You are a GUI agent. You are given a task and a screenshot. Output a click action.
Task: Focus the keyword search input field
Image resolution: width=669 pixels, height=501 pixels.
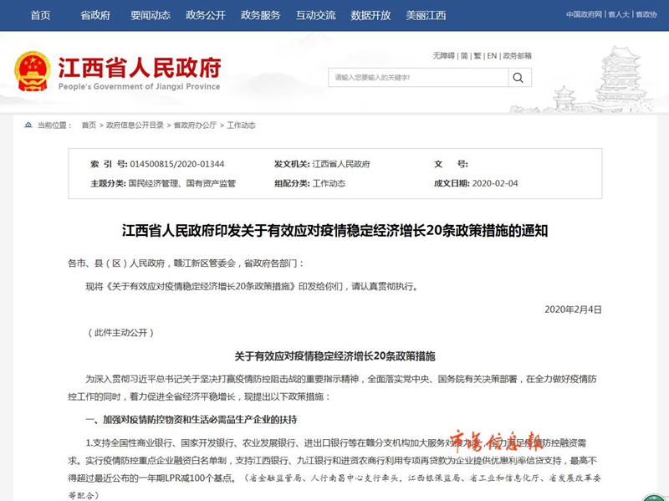419,78
